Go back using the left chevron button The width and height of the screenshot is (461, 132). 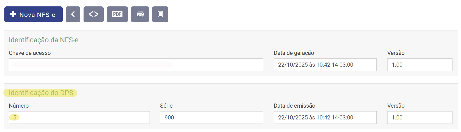(73, 14)
